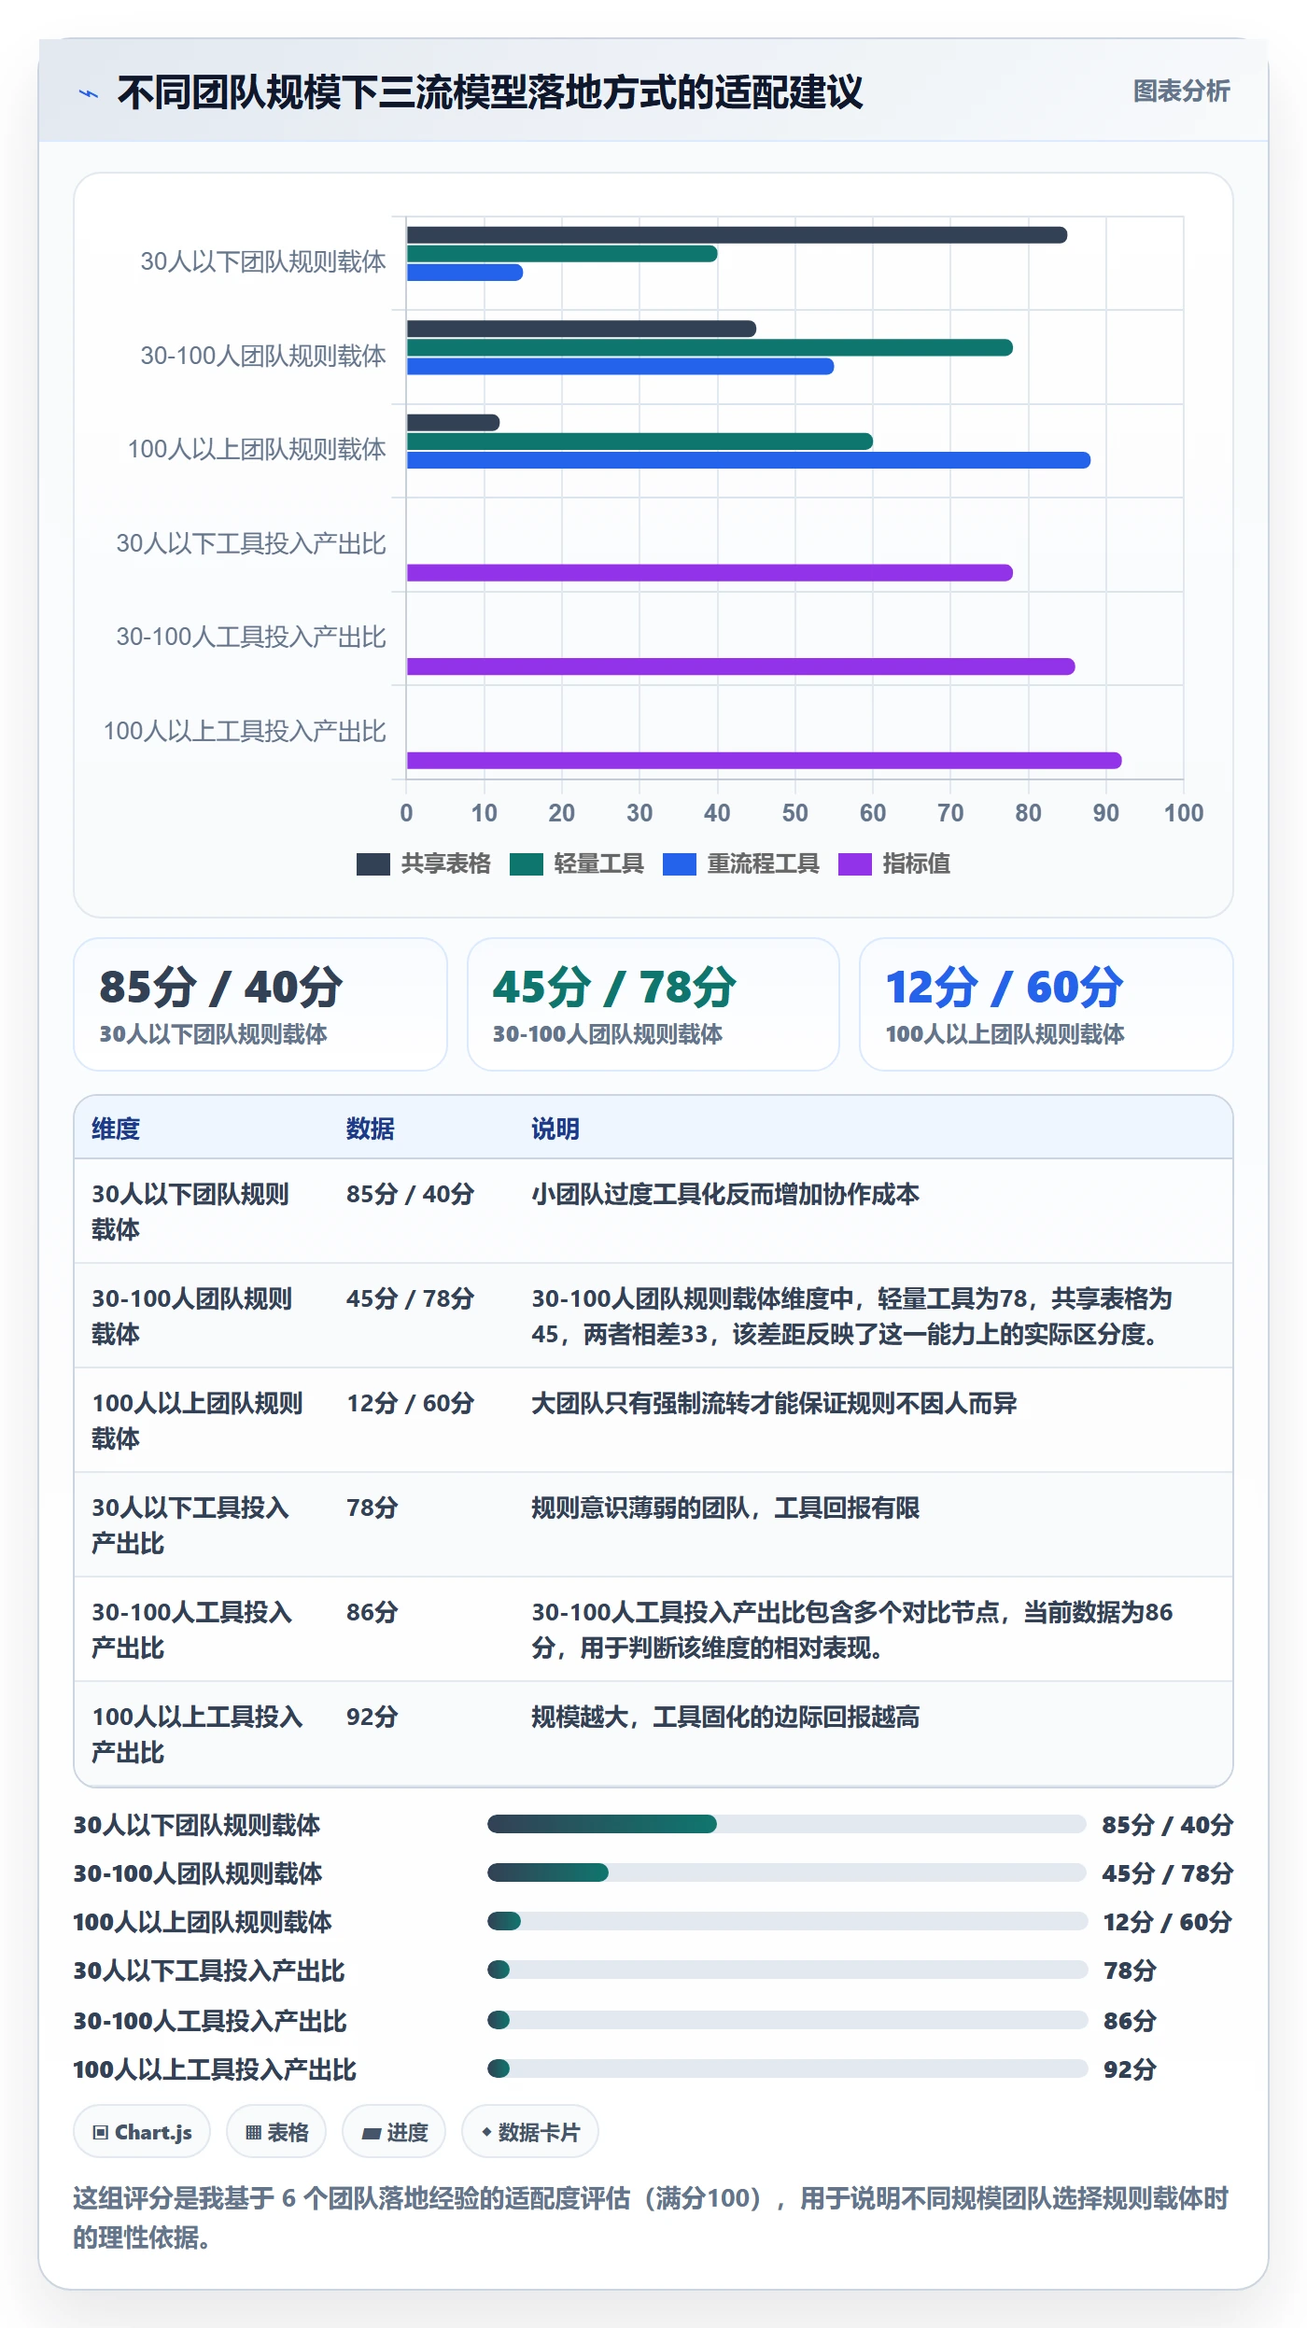The width and height of the screenshot is (1307, 2328).
Task: Click the dark 共享表格 bar in 30人以下团队规则载体
Action: [x=737, y=235]
